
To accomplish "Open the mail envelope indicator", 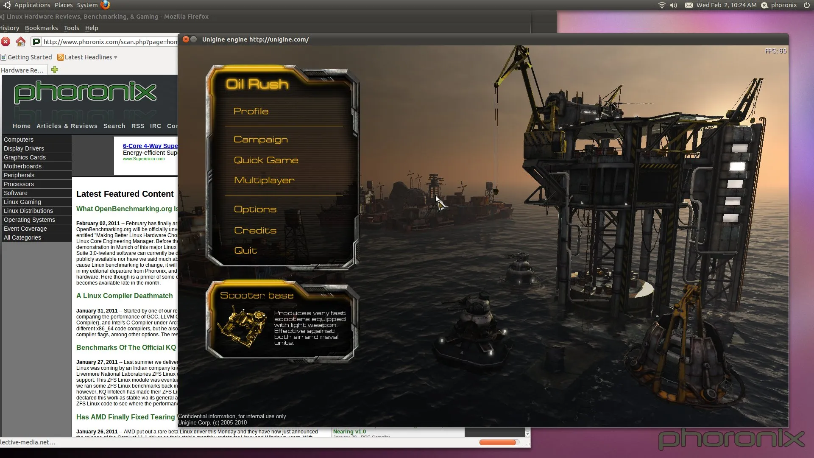I will [x=689, y=5].
